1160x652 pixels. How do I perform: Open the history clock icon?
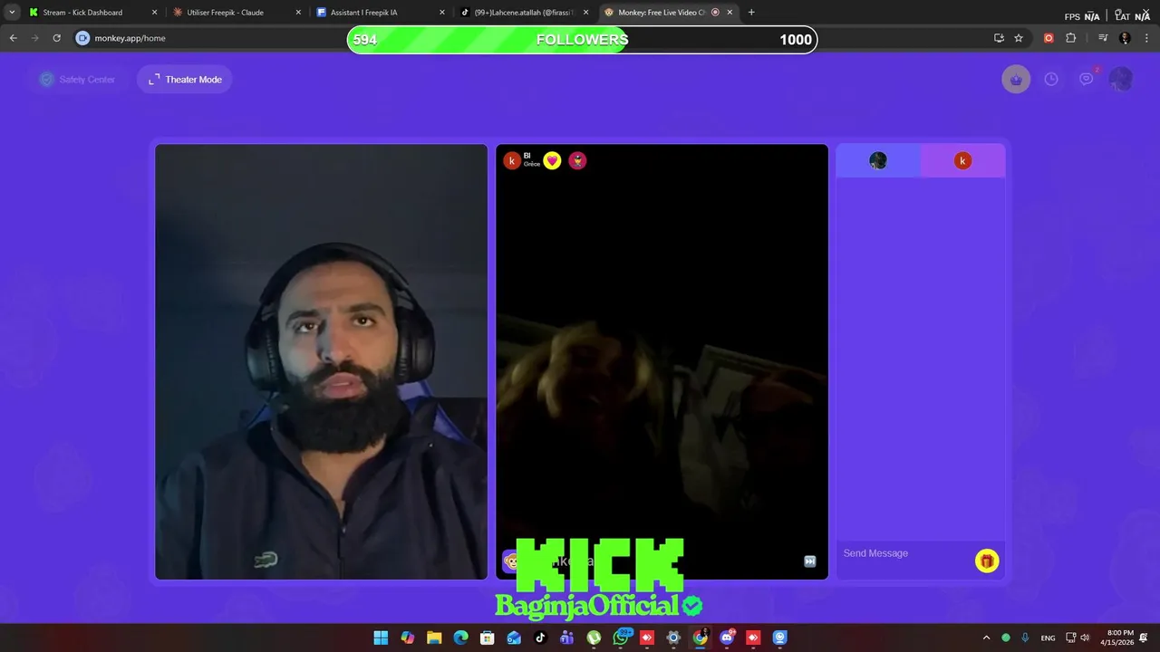(x=1051, y=80)
